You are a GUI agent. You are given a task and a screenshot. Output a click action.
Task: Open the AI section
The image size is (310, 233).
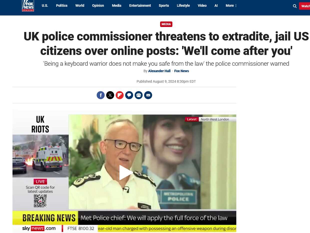tap(216, 5)
